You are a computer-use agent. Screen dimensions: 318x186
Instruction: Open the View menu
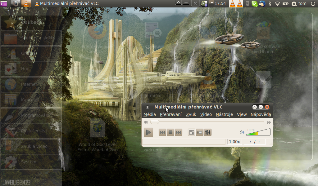click(242, 114)
